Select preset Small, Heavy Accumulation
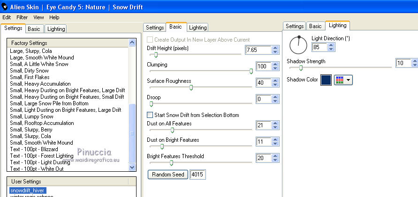Screen dimensions: 418x197 40,84
